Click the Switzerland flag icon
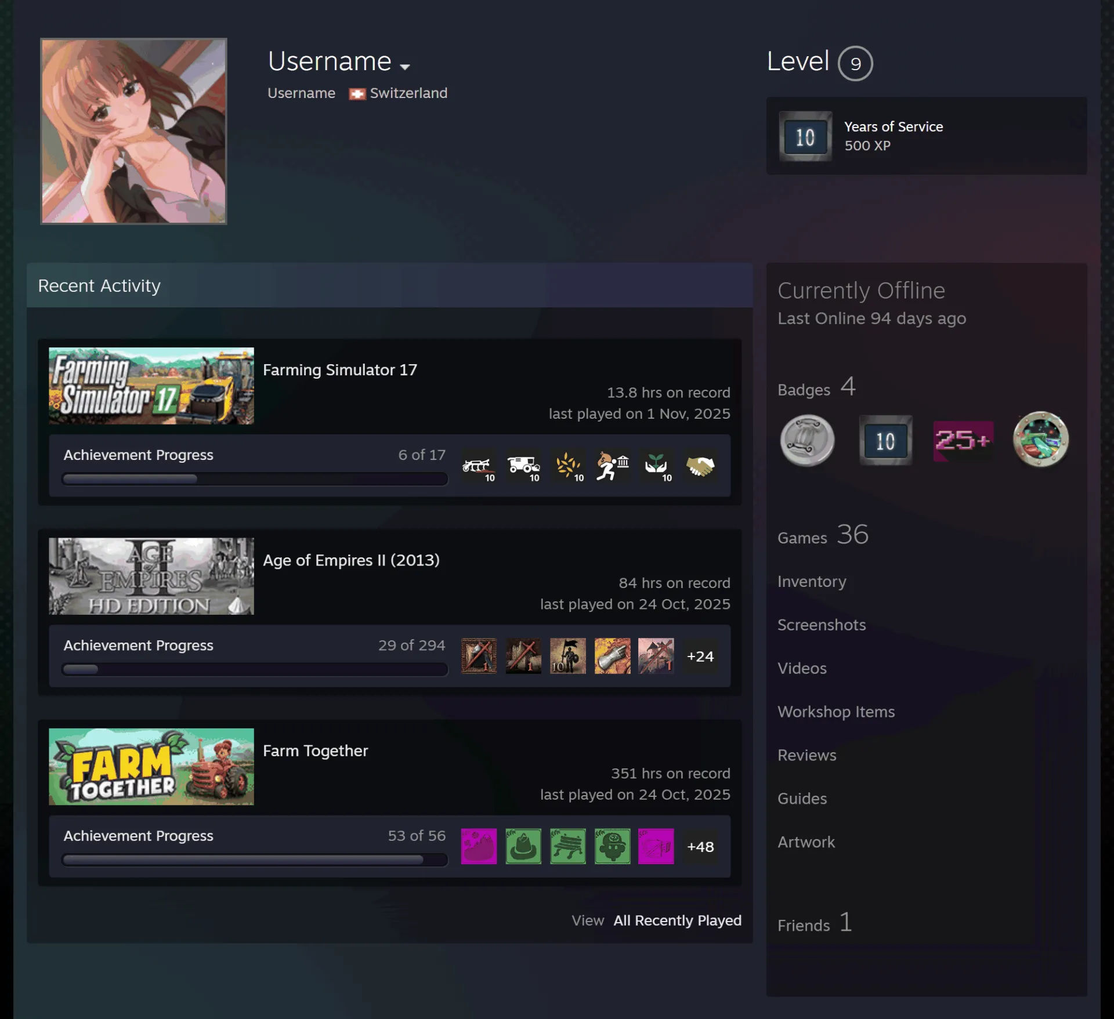This screenshot has width=1114, height=1019. pyautogui.click(x=357, y=94)
